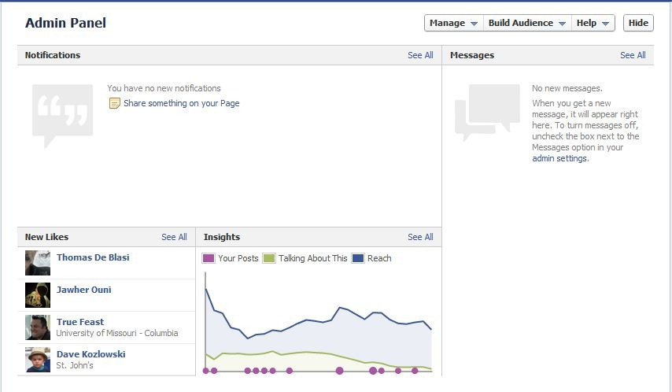Click the quote bubble notifications icon
The height and width of the screenshot is (392, 672).
pyautogui.click(x=63, y=116)
